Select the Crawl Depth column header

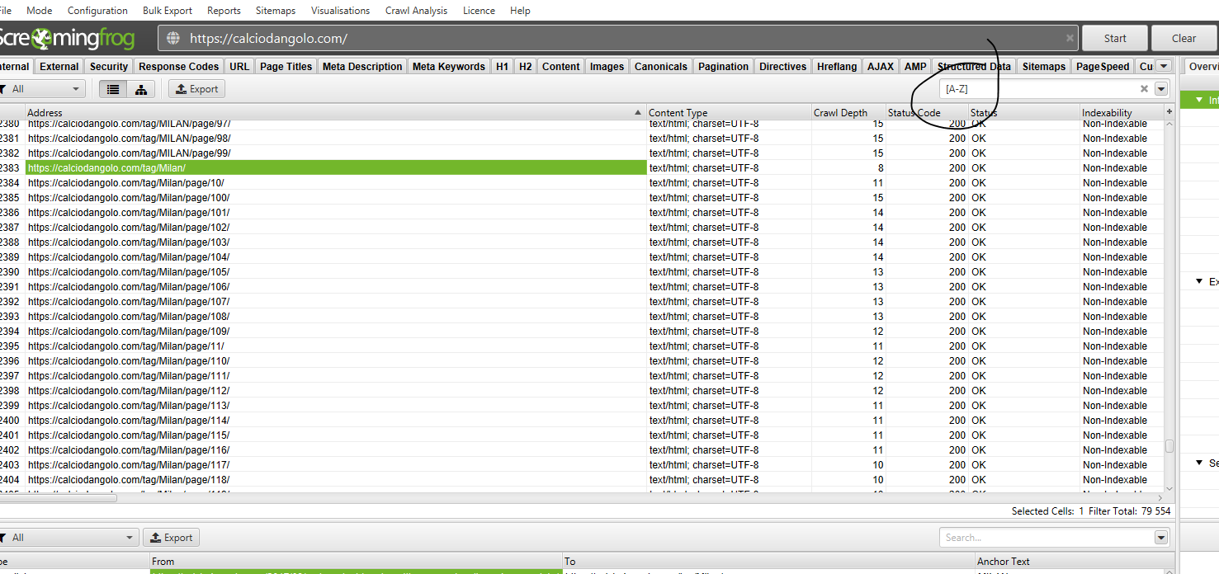click(840, 112)
